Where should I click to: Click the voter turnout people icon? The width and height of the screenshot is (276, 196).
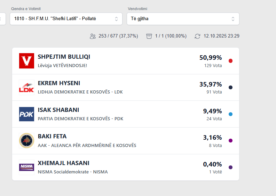93,36
